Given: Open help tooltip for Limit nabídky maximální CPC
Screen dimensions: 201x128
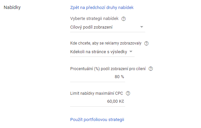Looking at the screenshot, I should point(128,93).
